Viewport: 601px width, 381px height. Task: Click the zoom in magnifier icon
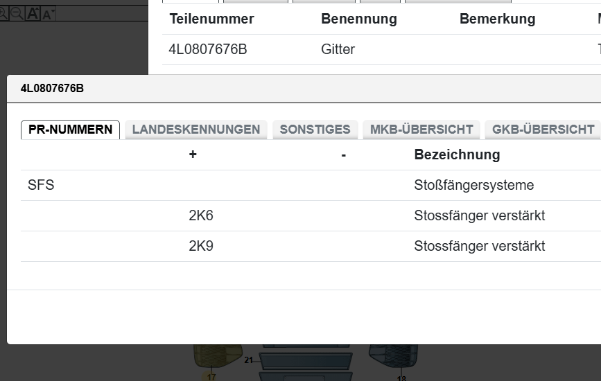pyautogui.click(x=3, y=12)
